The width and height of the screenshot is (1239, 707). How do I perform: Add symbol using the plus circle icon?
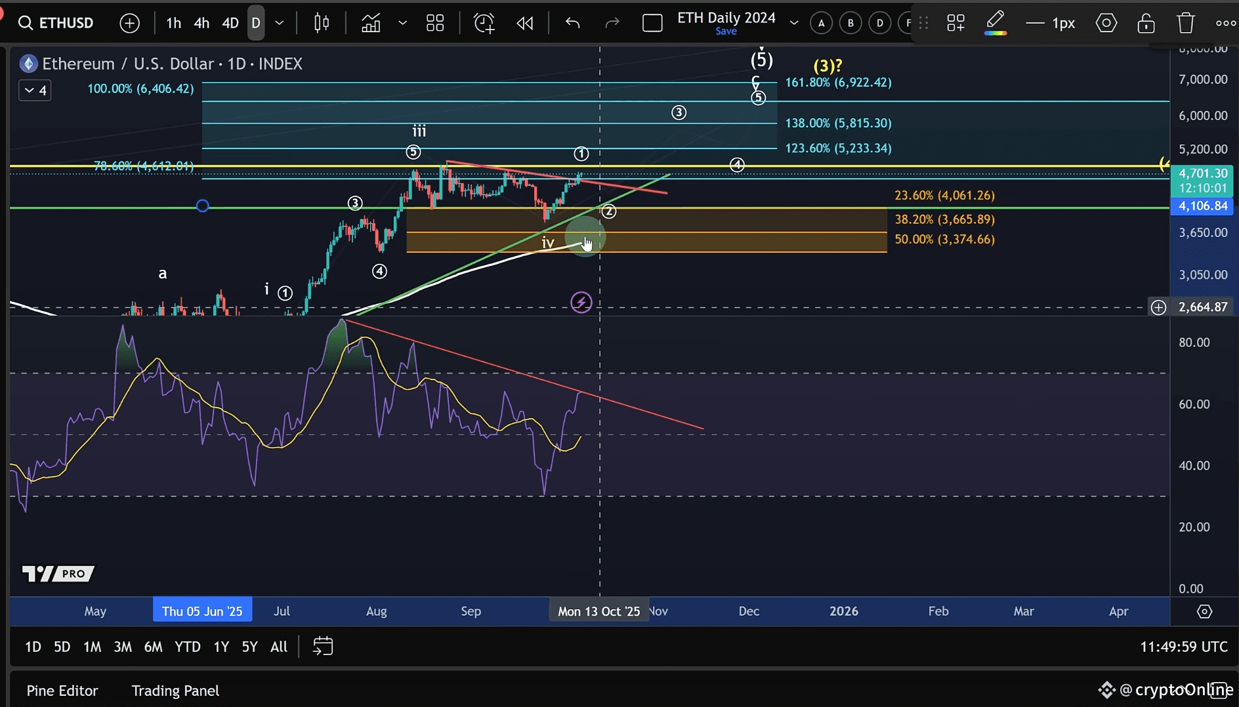pyautogui.click(x=130, y=23)
